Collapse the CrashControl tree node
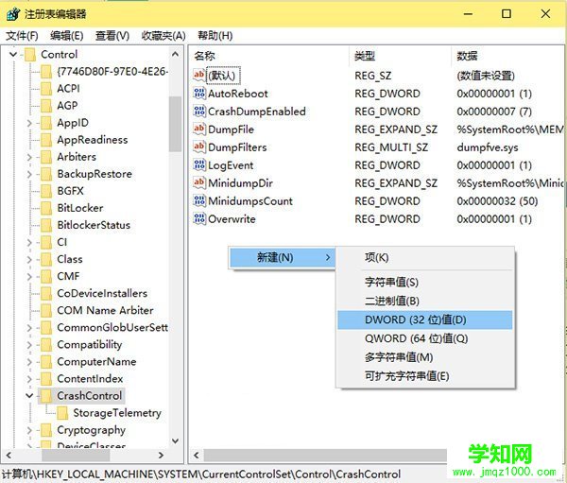This screenshot has width=567, height=483. (x=29, y=396)
